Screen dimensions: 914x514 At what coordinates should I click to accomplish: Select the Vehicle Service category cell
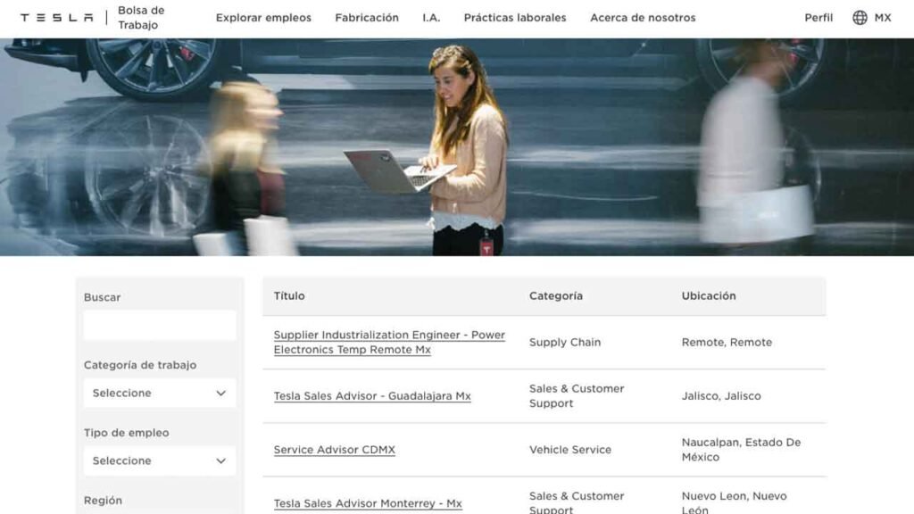(x=570, y=450)
